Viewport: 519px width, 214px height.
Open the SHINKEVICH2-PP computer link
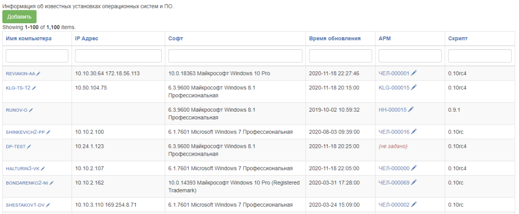pyautogui.click(x=25, y=132)
